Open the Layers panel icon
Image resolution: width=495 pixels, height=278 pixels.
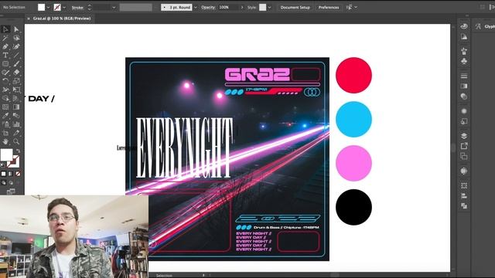click(464, 136)
